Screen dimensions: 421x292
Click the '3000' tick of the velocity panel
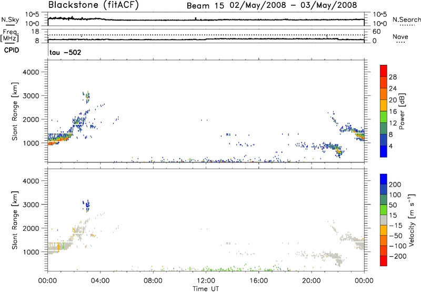pyautogui.click(x=31, y=205)
